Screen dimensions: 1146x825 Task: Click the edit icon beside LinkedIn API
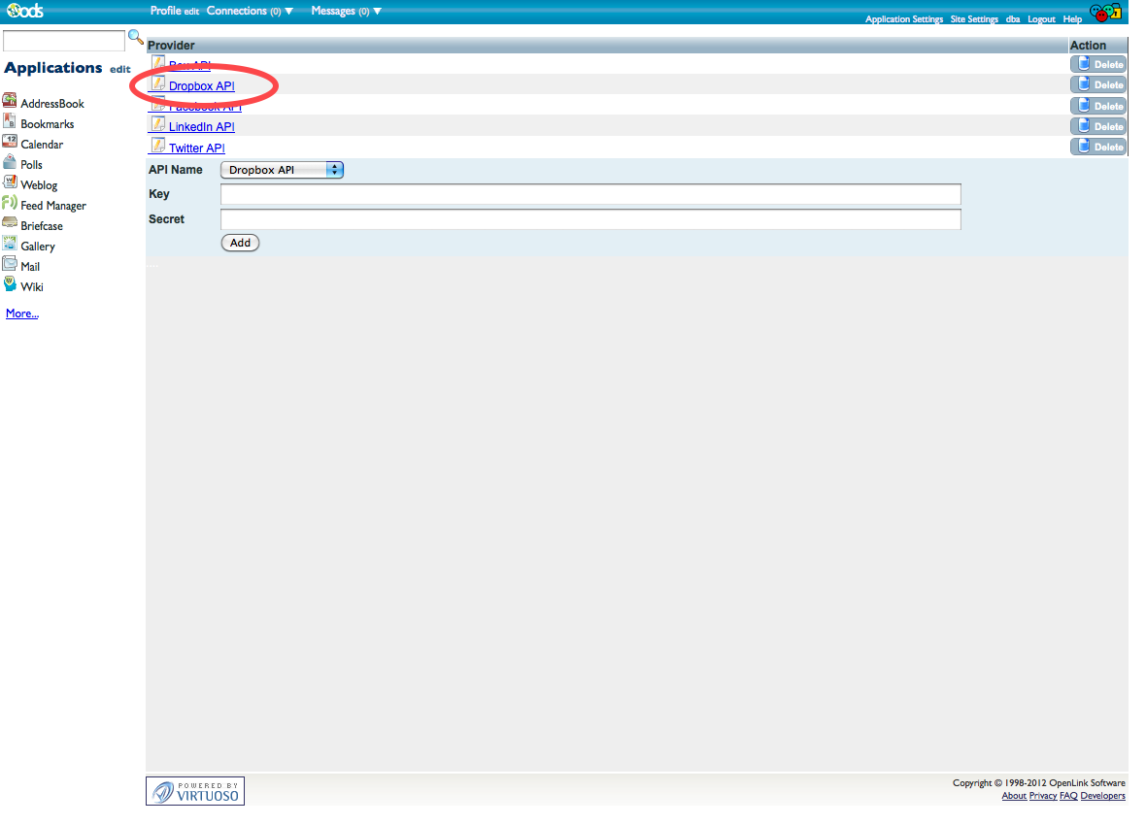pos(157,125)
